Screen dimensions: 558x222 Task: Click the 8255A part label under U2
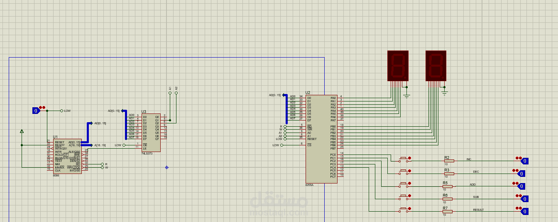[x=309, y=185]
